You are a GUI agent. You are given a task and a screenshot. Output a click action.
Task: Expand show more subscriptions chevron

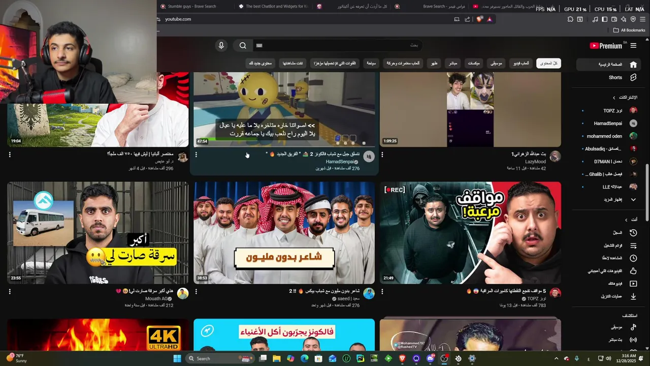point(633,200)
